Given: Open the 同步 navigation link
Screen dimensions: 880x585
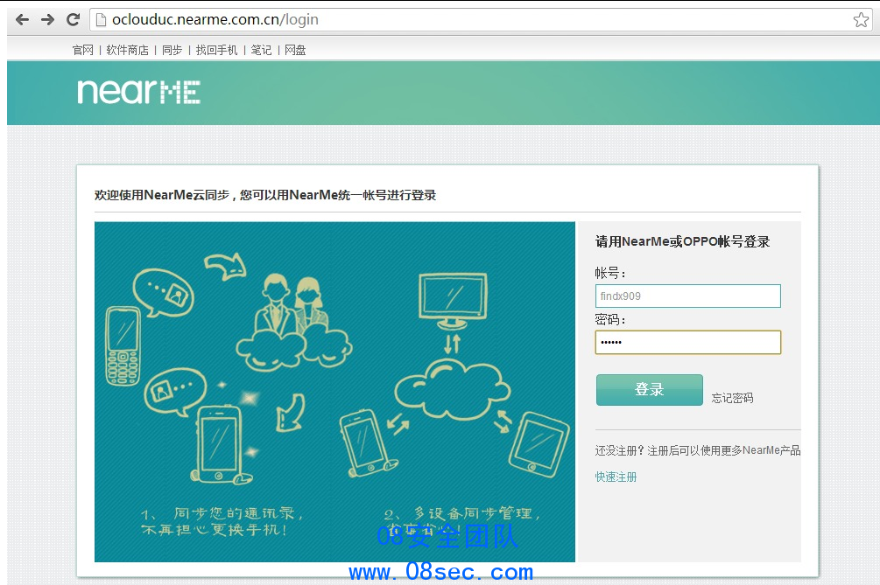Looking at the screenshot, I should coord(172,51).
